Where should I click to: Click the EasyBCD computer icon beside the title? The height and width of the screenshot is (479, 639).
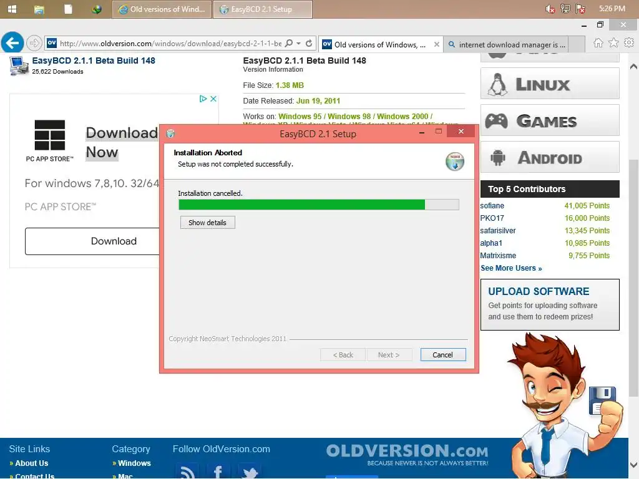coord(19,66)
